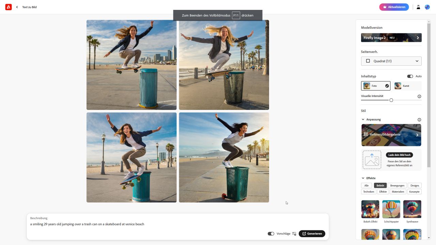Open the generated image with street lamp
436x245 pixels.
(131, 158)
